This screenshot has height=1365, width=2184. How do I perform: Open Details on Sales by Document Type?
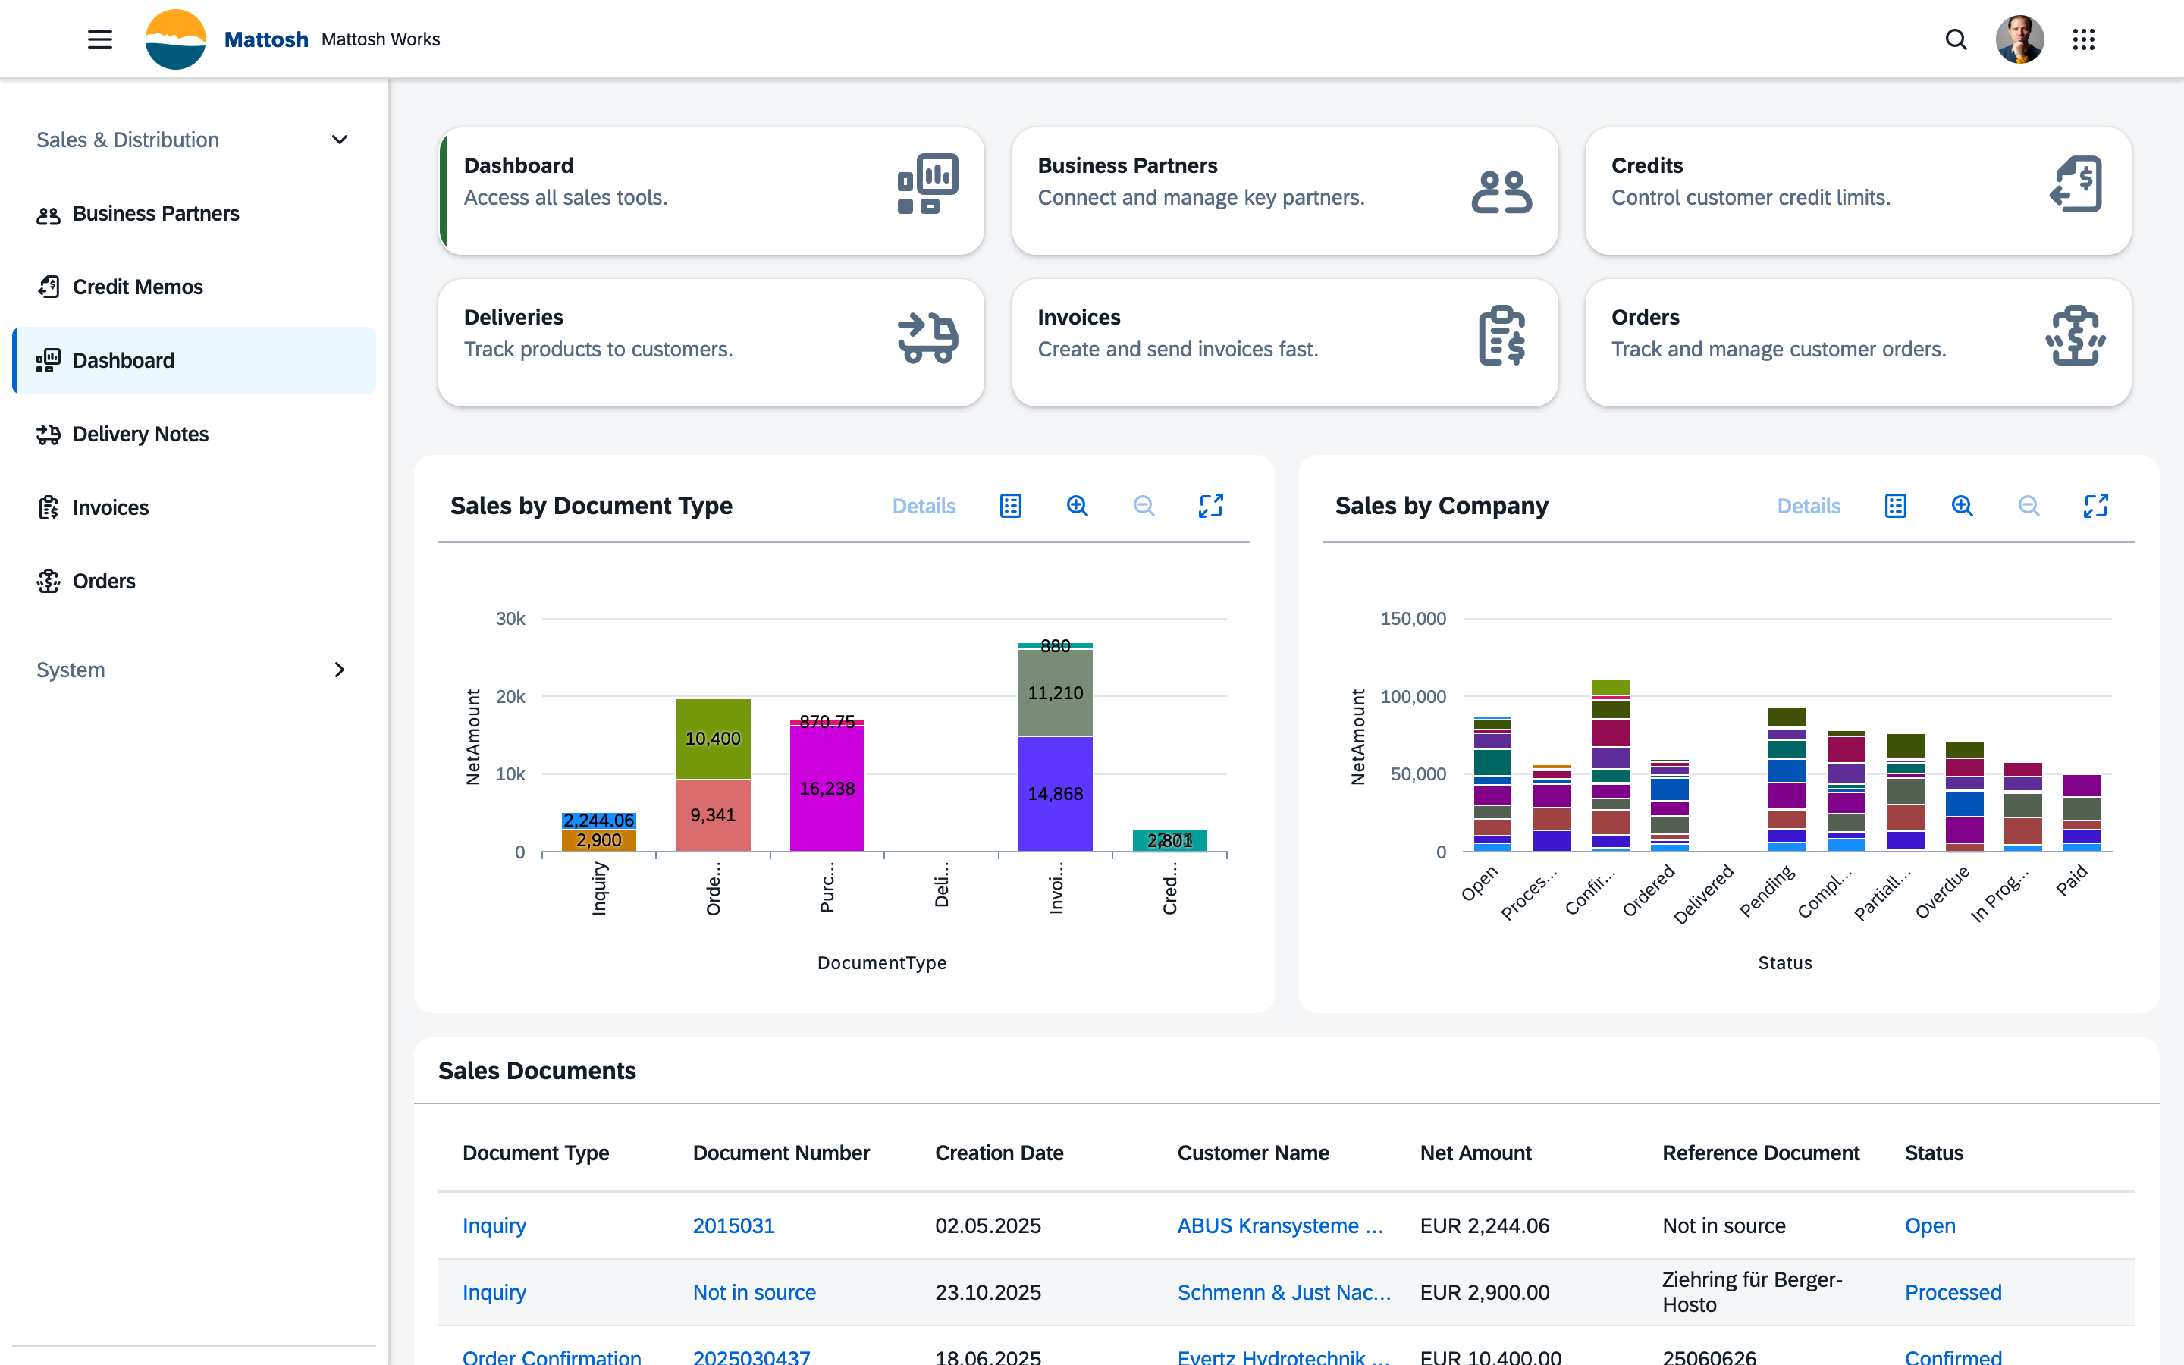point(923,506)
